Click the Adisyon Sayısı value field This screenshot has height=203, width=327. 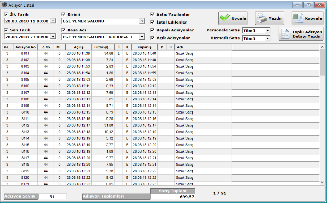52,196
